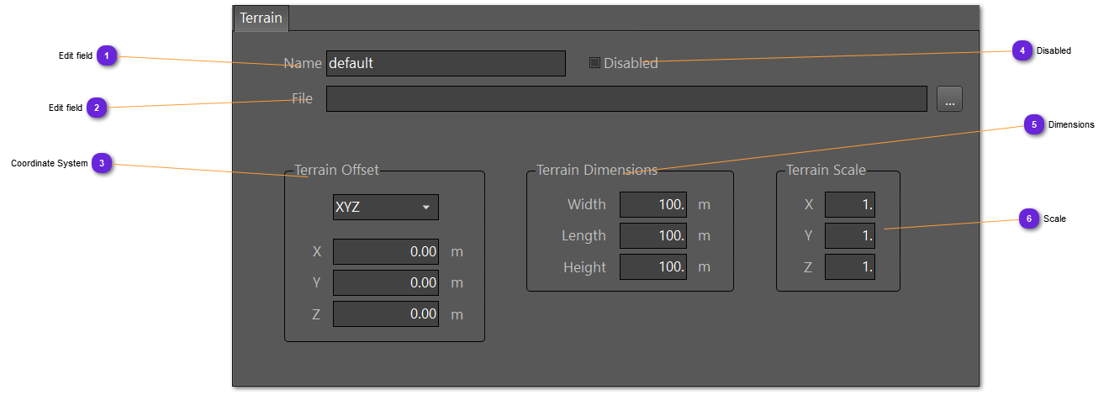This screenshot has height=395, width=1109.
Task: Open the XYZ coordinate system dropdown
Action: pyautogui.click(x=385, y=207)
